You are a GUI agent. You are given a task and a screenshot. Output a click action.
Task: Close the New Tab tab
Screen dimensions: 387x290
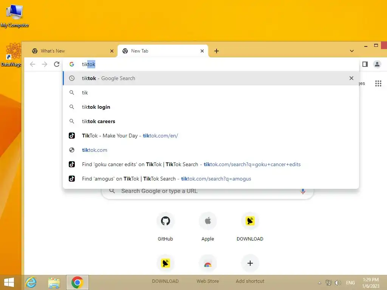tap(202, 51)
